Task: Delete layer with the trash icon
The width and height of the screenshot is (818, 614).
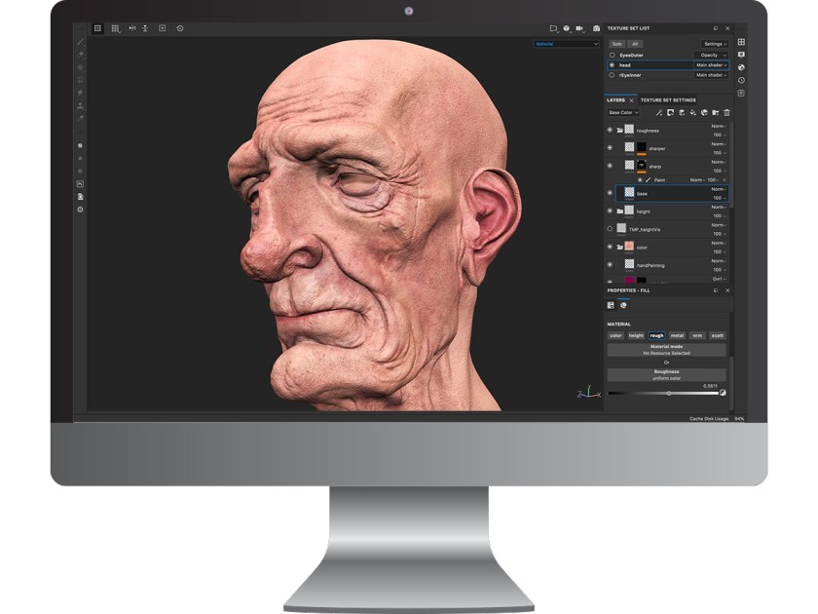Action: [x=726, y=112]
